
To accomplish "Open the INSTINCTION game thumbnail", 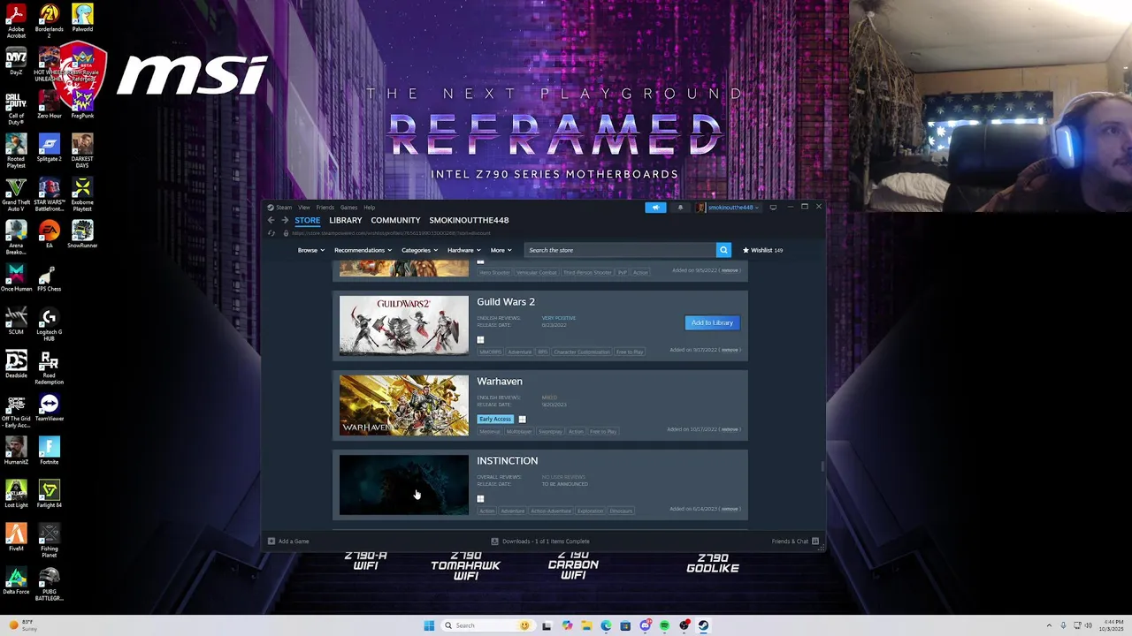I will click(x=404, y=484).
